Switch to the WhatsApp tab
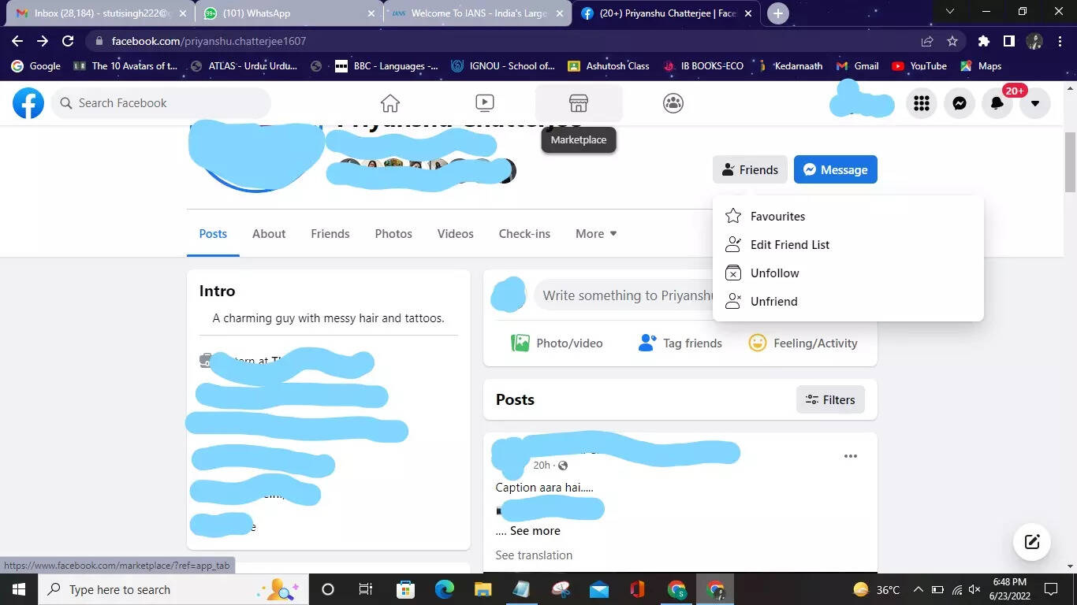 tap(289, 13)
